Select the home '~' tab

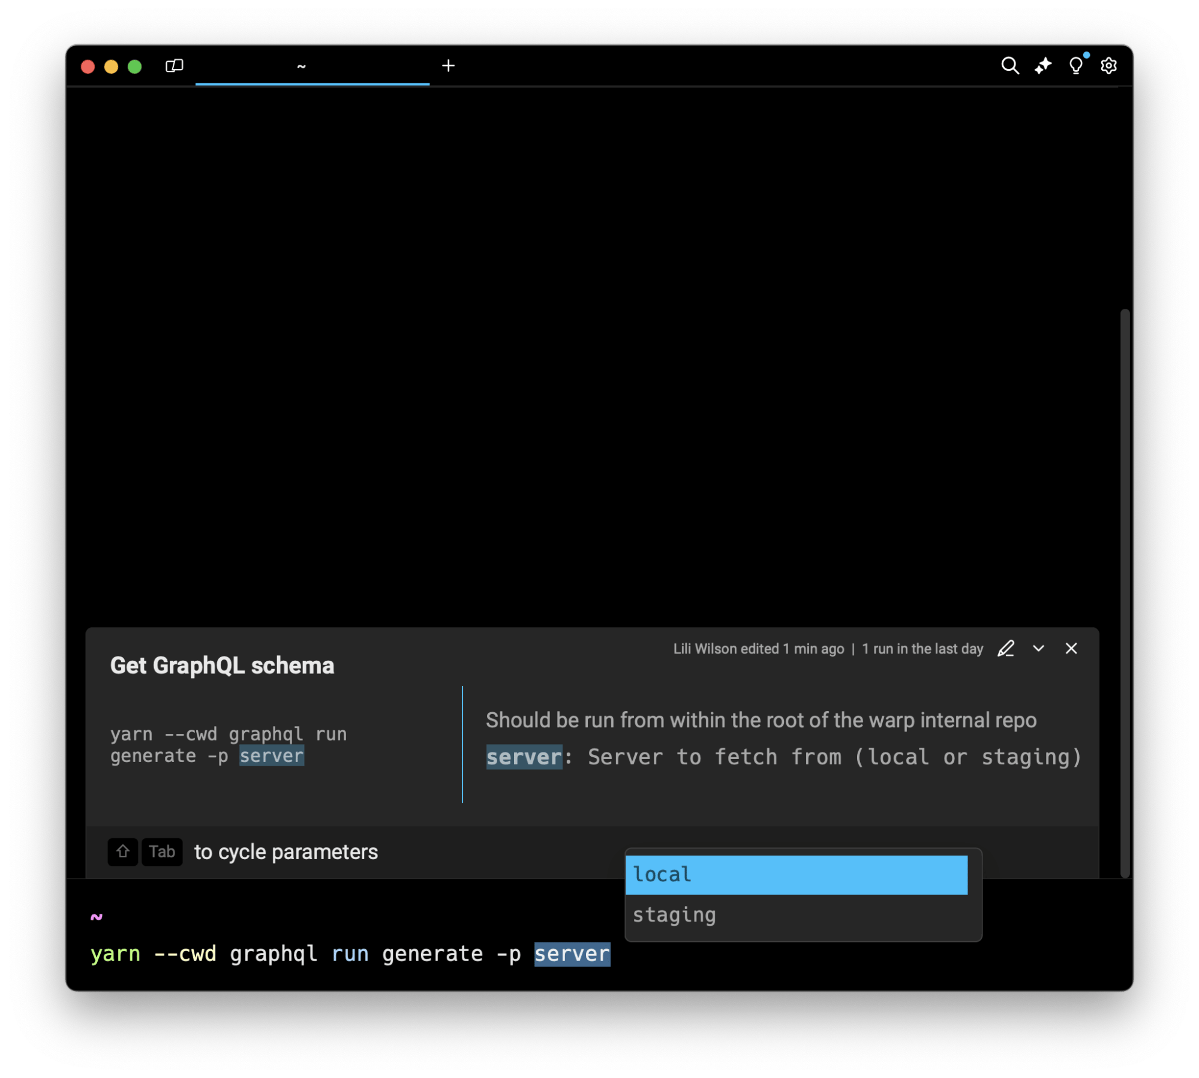tap(312, 65)
